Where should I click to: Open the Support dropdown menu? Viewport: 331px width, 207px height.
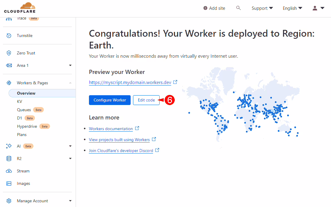[262, 8]
